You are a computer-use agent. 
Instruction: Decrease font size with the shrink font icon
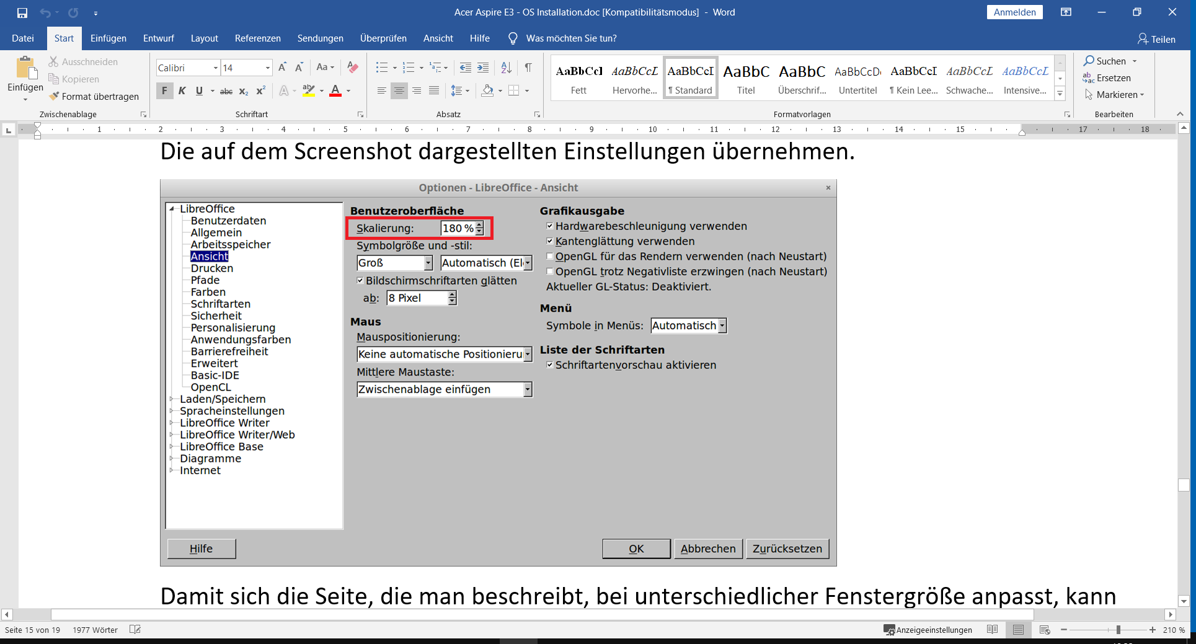(x=299, y=67)
